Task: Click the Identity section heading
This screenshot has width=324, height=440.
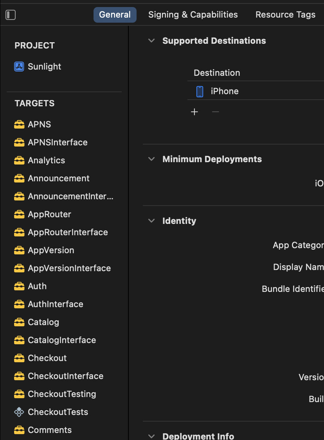Action: point(179,221)
